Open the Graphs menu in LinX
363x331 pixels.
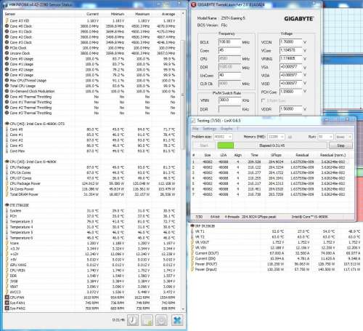coord(227,129)
